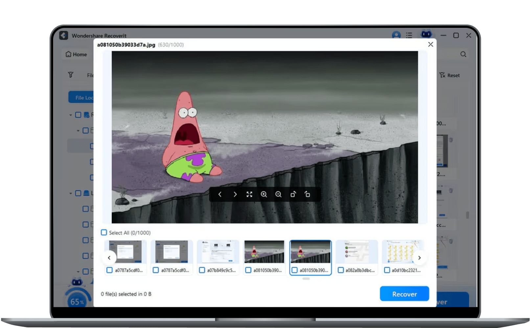Viewport: 530px width, 328px height.
Task: Open the list menu icon in title bar
Action: pyautogui.click(x=409, y=35)
